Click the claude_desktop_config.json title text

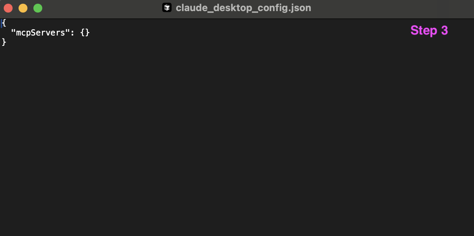(x=243, y=8)
